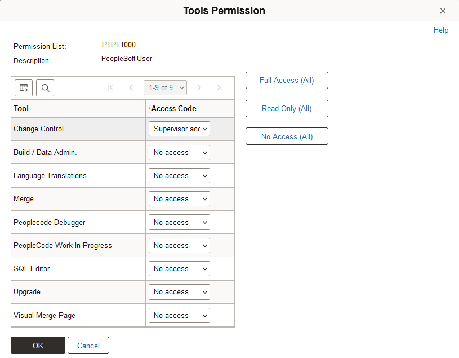Open the Change Control access code dropdown
Viewport: 459px width, 358px height.
tap(179, 129)
